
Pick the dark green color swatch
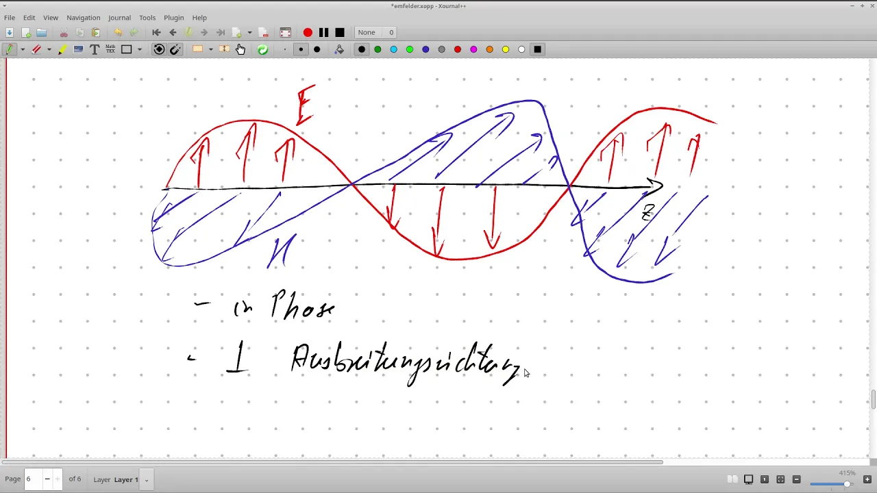(378, 49)
